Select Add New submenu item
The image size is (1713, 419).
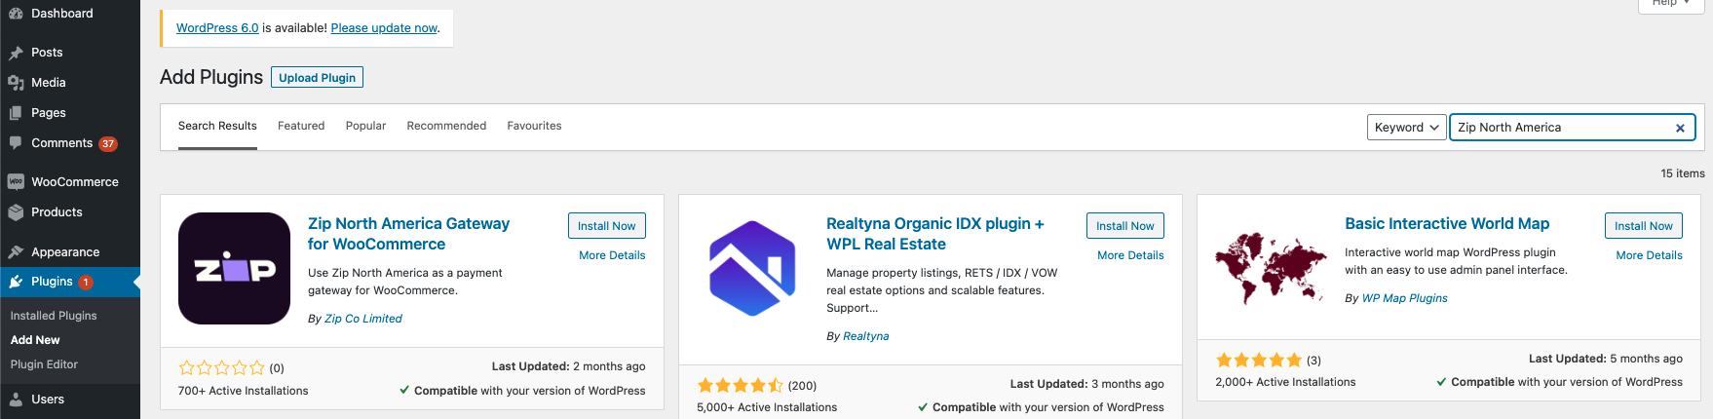coord(35,340)
